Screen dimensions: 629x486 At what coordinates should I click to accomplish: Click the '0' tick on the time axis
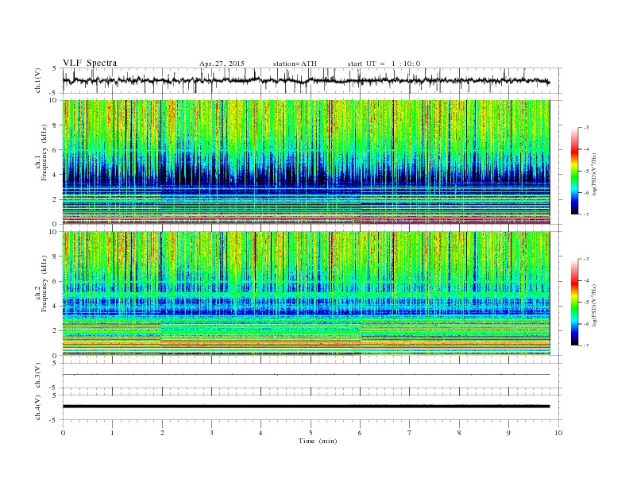63,433
